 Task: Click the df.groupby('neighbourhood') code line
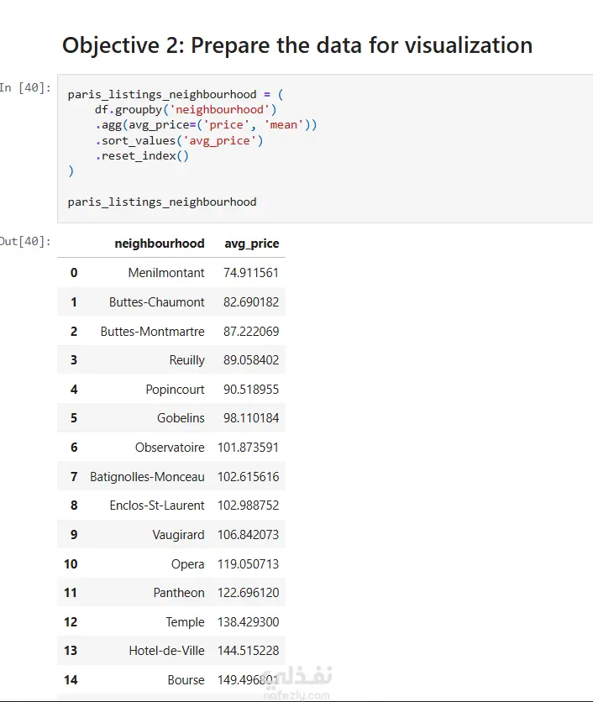click(x=186, y=110)
